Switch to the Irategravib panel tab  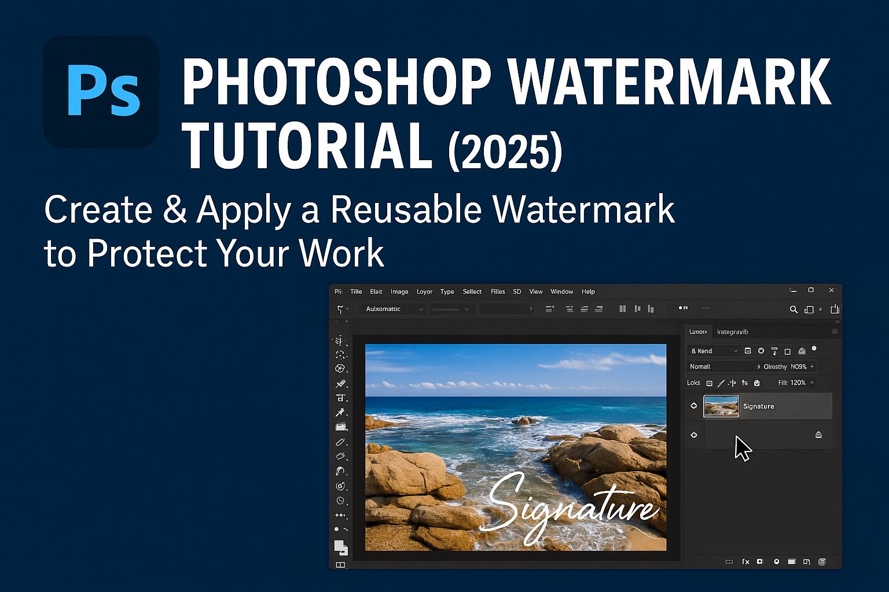coord(732,332)
